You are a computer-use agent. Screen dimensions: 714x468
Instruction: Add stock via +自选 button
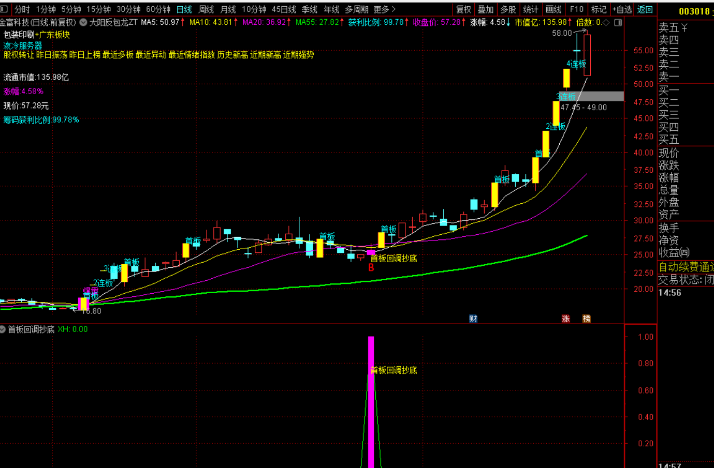pos(622,9)
